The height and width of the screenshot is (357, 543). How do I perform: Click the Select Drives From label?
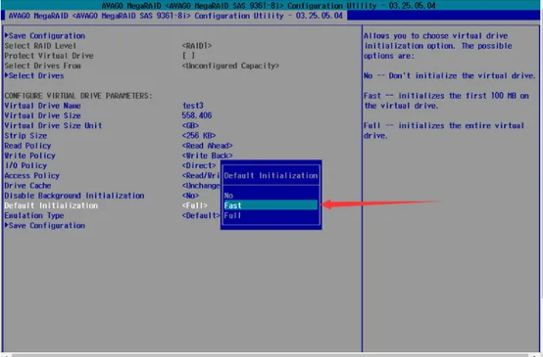coord(42,66)
